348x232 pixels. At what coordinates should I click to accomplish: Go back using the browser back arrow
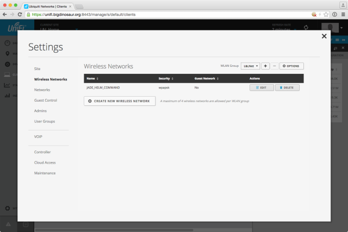[x=5, y=14]
